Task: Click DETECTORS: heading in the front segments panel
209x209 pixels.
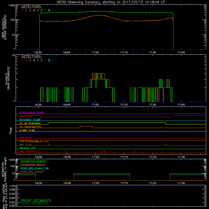Action: coord(32,7)
